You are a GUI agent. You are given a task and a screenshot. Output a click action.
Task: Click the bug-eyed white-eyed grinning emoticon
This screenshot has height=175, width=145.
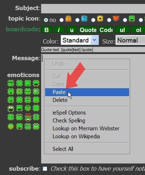tap(11, 108)
